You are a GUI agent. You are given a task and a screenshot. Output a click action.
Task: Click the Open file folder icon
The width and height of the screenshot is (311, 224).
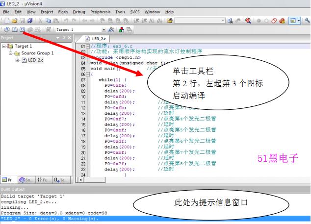coord(14,21)
